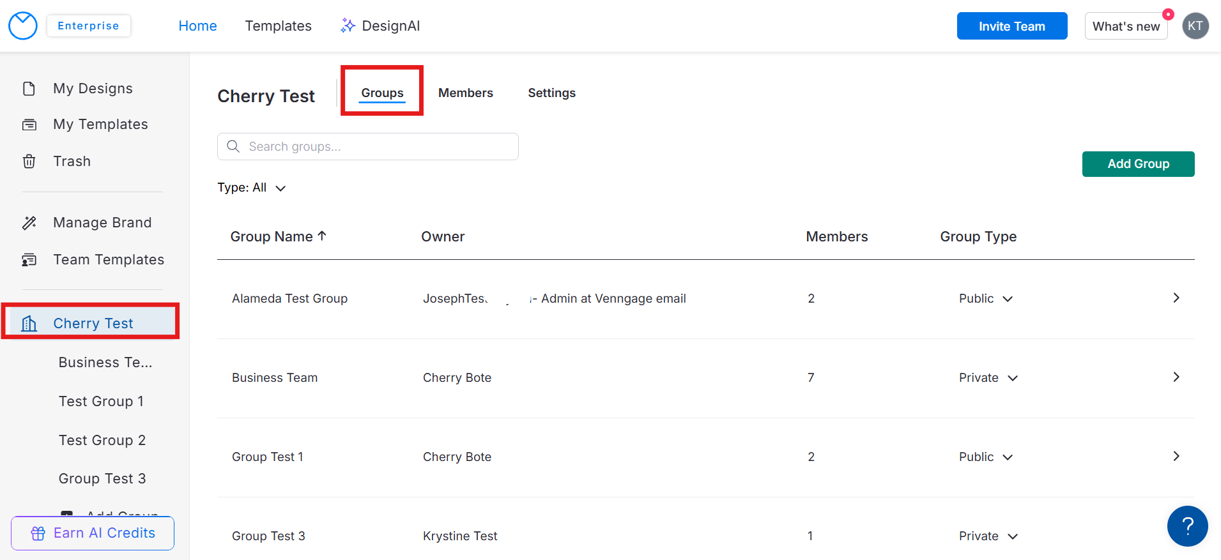Open Team Templates in the sidebar

(109, 259)
